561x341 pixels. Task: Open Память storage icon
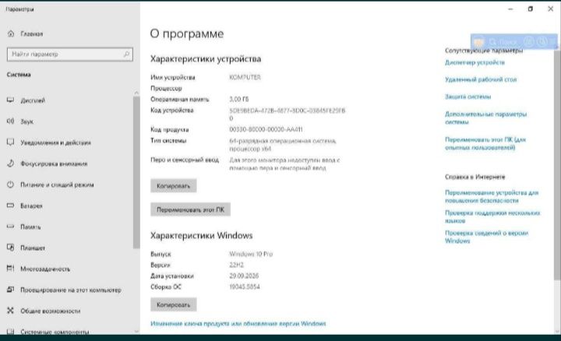point(10,227)
